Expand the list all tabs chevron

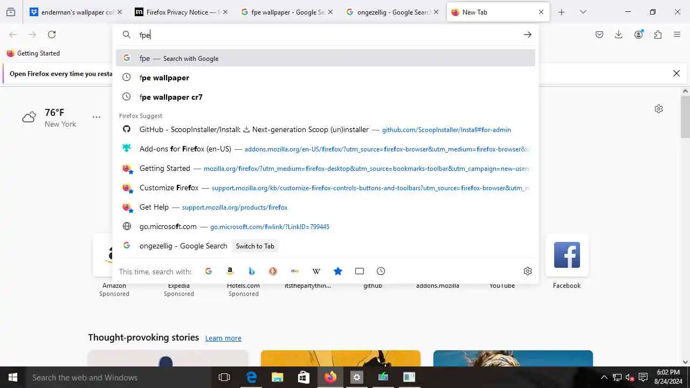tap(583, 12)
